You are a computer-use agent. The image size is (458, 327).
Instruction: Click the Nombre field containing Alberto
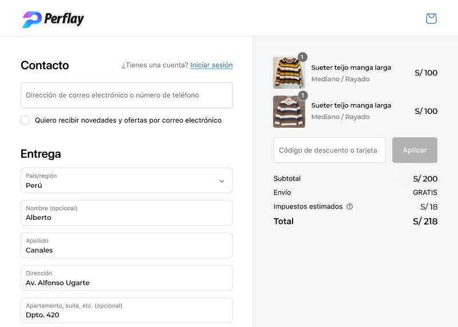click(x=127, y=213)
